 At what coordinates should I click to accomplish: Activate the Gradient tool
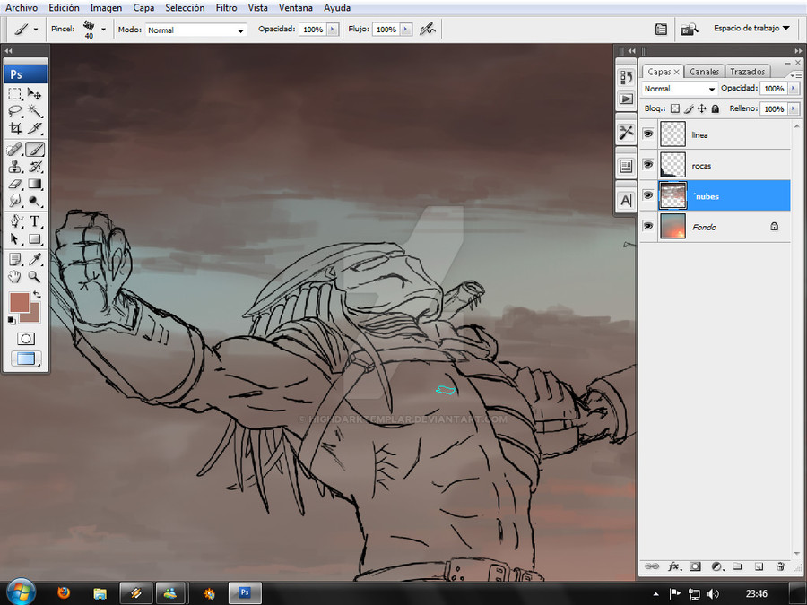[34, 184]
